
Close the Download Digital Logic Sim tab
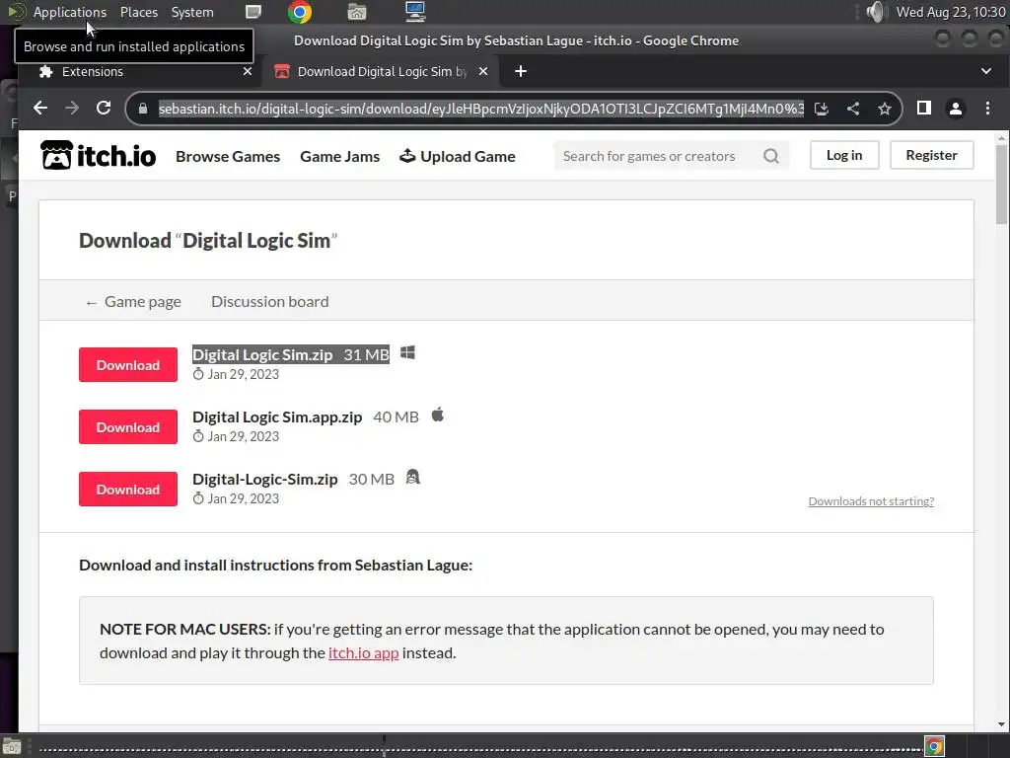point(483,71)
